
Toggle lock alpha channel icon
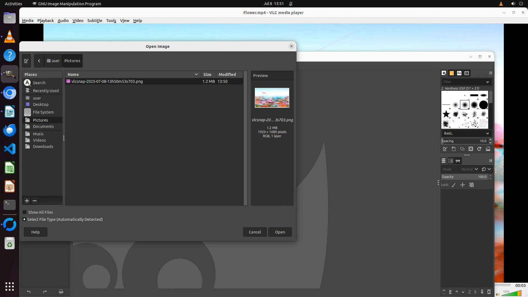(472, 185)
